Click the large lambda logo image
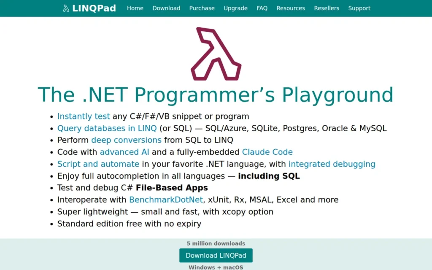Viewport: 432px width, 270px height. pos(216,54)
